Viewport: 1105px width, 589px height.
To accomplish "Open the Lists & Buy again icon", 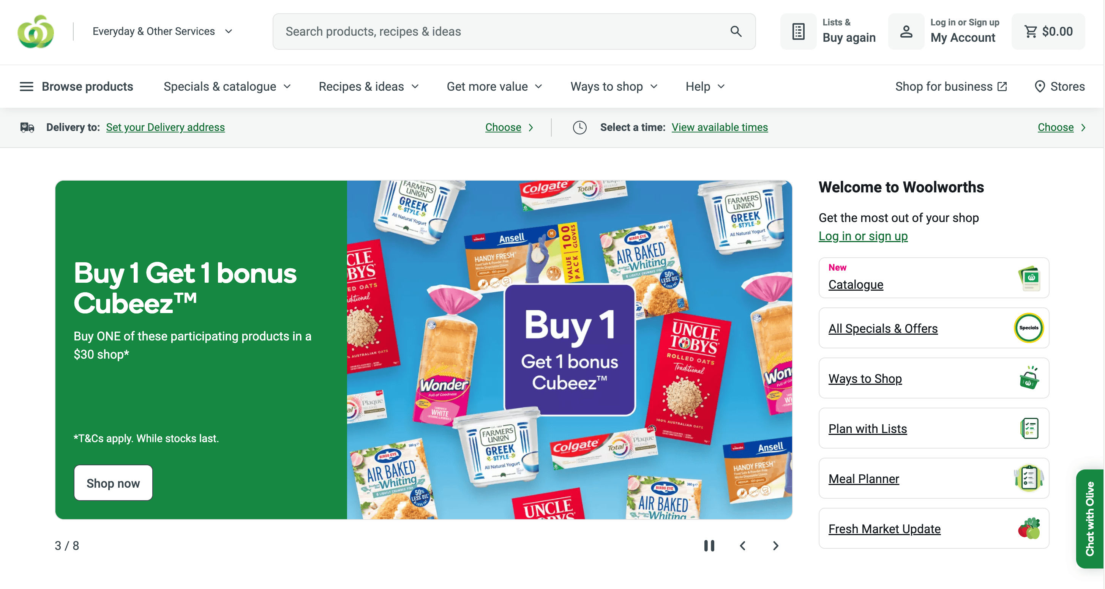I will (x=798, y=31).
